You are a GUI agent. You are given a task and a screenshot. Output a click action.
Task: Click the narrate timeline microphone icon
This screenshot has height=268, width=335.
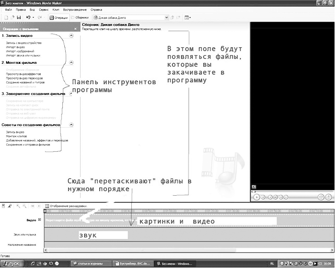[10, 206]
